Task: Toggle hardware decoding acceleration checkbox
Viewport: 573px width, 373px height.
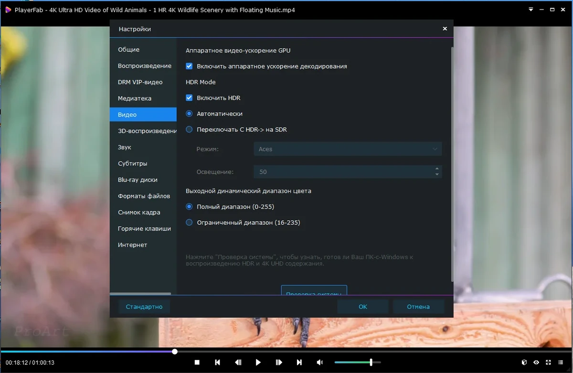Action: coord(189,66)
